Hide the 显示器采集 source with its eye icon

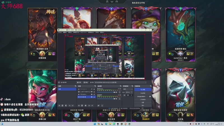tap(92, 97)
